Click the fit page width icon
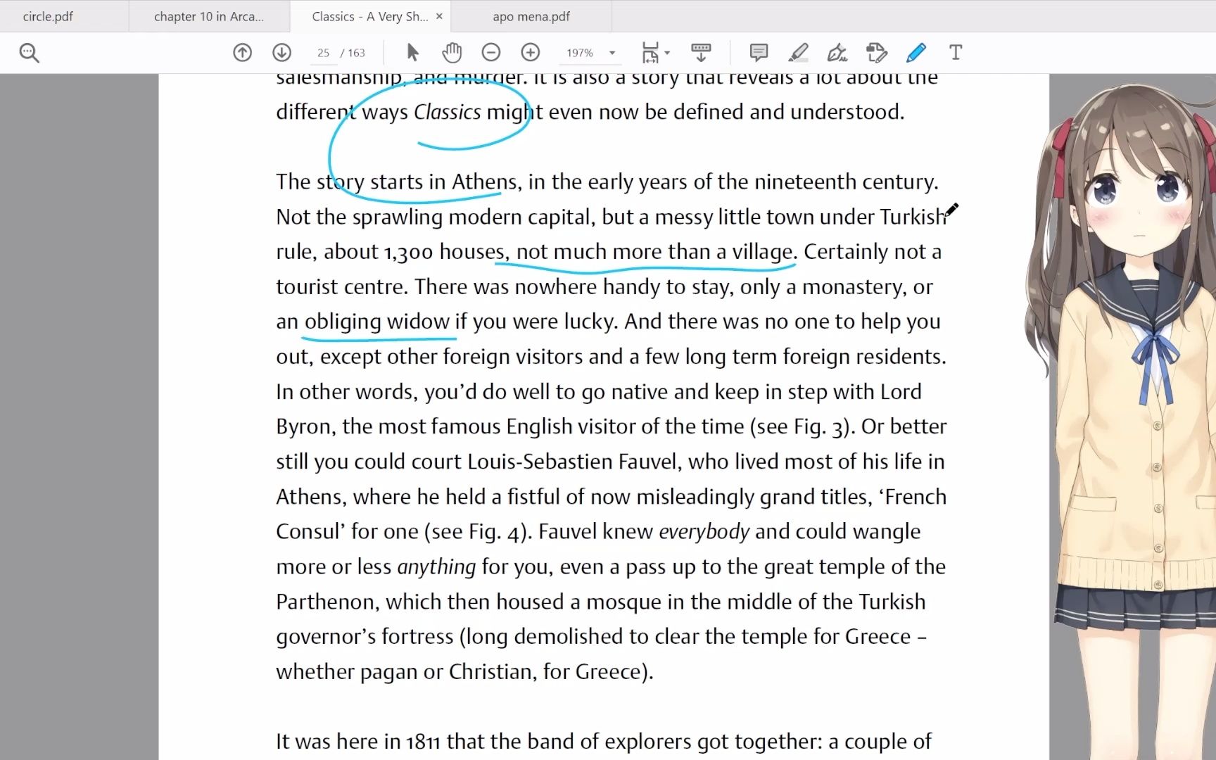 650,53
